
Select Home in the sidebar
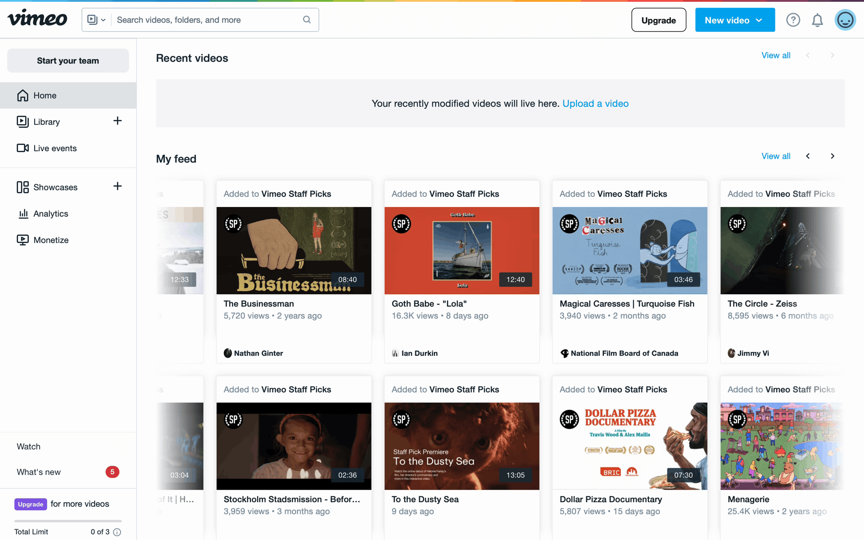[68, 95]
